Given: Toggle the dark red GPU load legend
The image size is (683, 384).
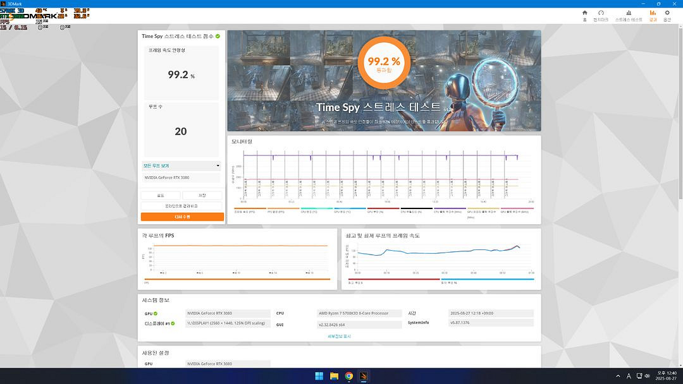Looking at the screenshot, I should pyautogui.click(x=383, y=210).
